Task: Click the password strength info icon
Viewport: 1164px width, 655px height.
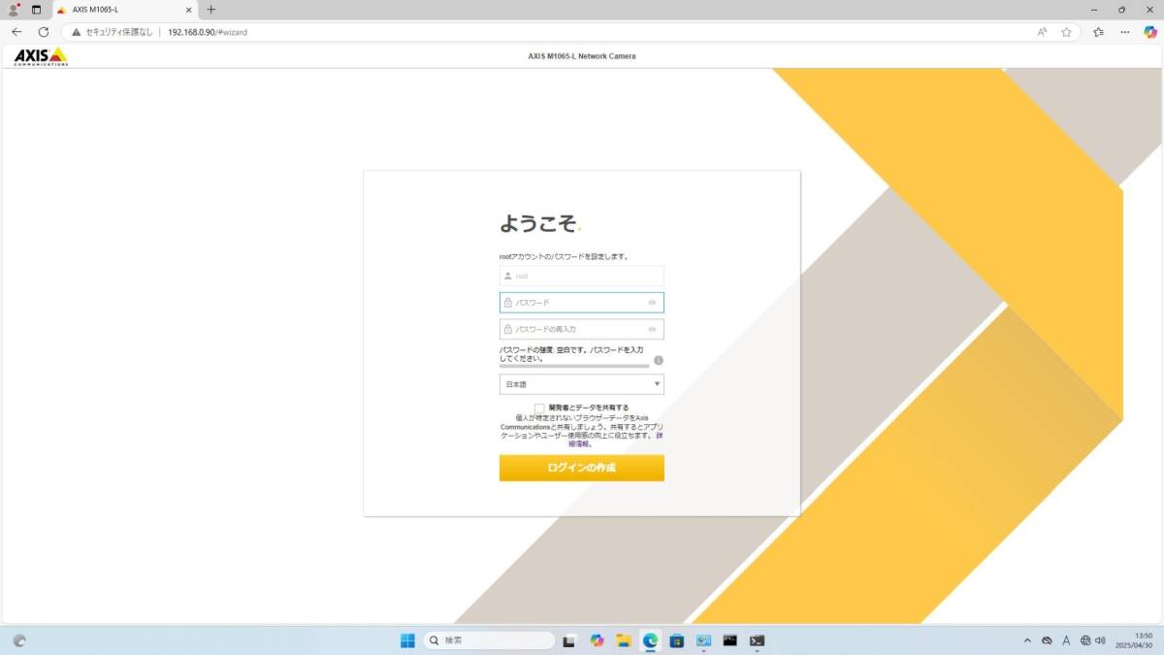Action: point(659,360)
